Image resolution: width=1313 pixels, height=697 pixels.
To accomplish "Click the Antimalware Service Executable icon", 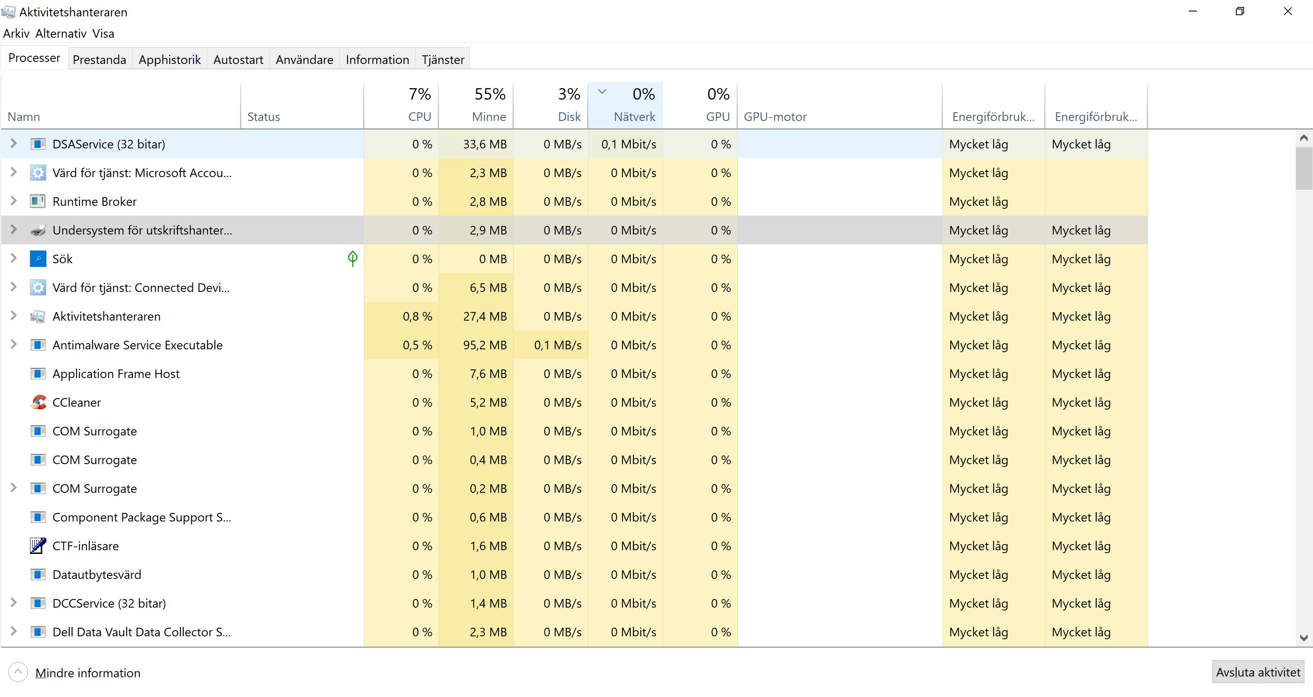I will tap(38, 345).
